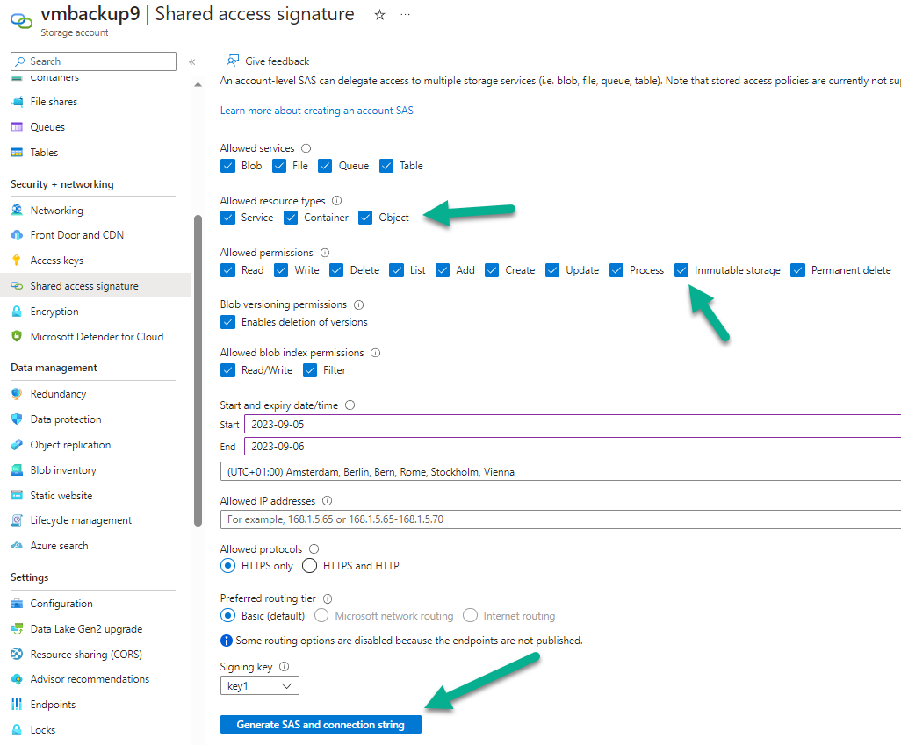Screen dimensions: 901x745
Task: Toggle the Immutable storage permission checkbox
Action: [681, 270]
